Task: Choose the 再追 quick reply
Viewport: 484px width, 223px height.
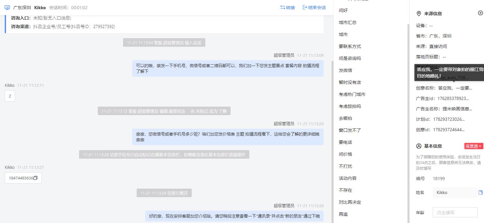Action: pyautogui.click(x=343, y=214)
